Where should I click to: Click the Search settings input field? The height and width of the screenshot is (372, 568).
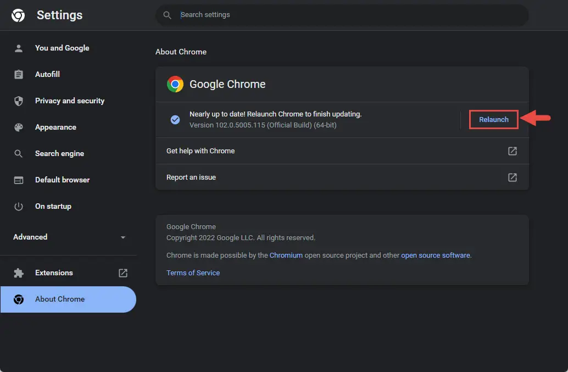(342, 15)
